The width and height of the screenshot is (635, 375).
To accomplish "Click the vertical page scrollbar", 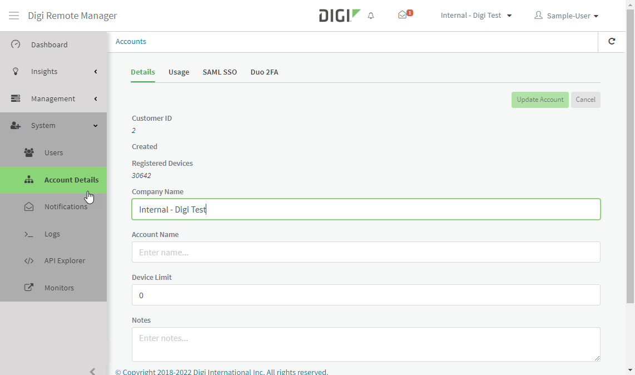I will (630, 156).
